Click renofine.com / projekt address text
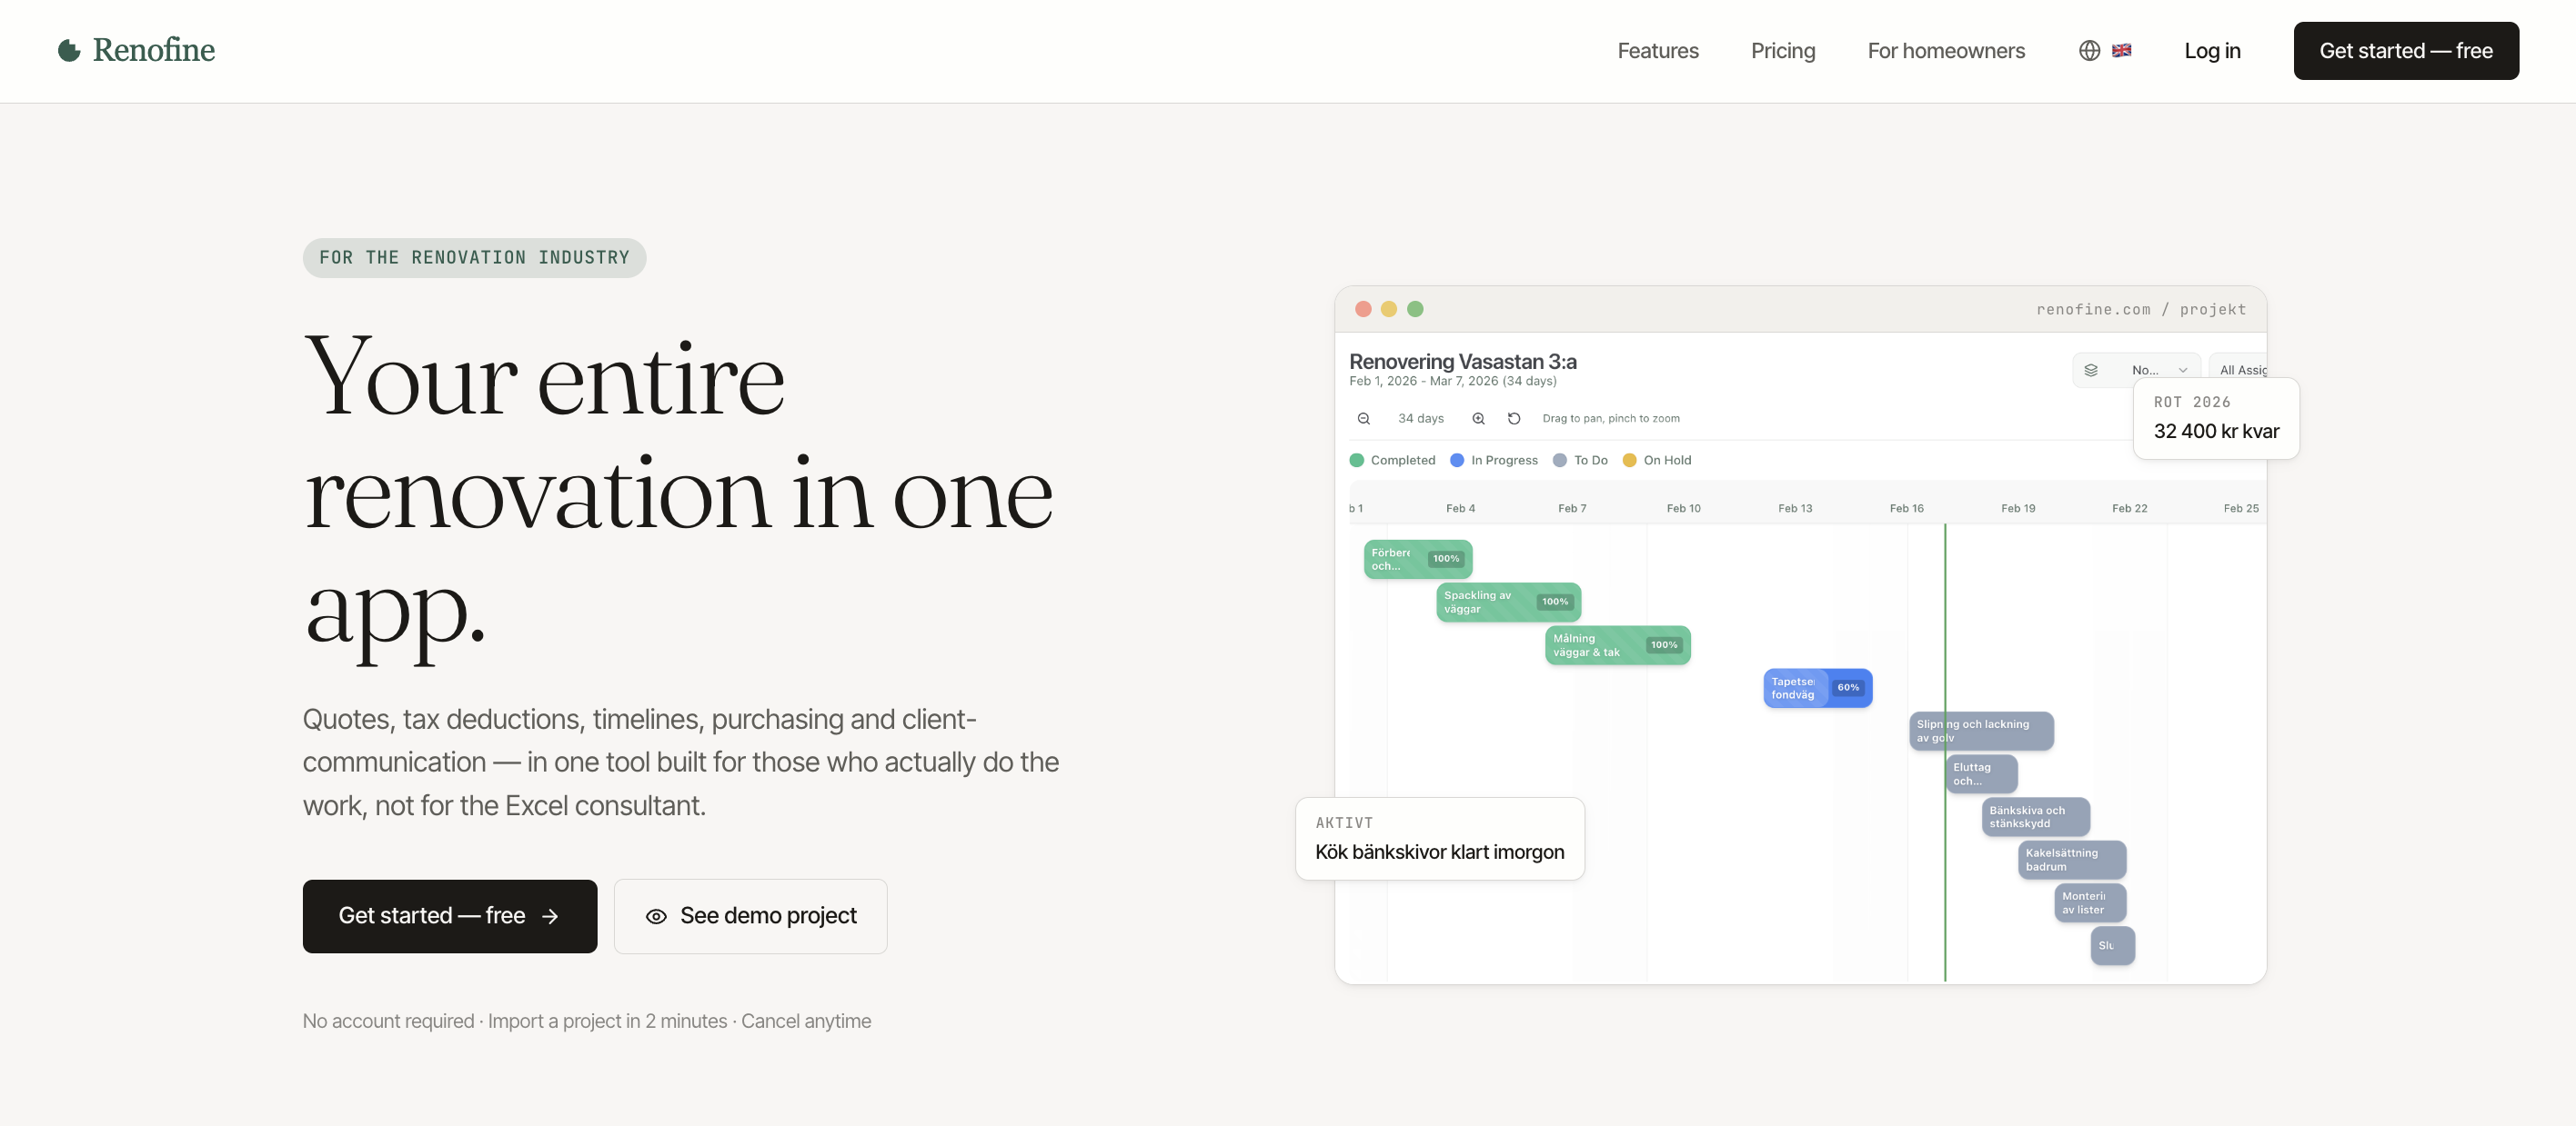 (2140, 310)
